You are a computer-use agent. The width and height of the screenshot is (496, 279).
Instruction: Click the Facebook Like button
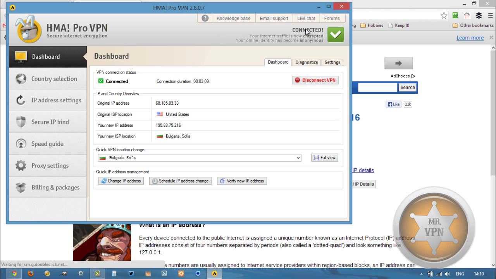394,104
